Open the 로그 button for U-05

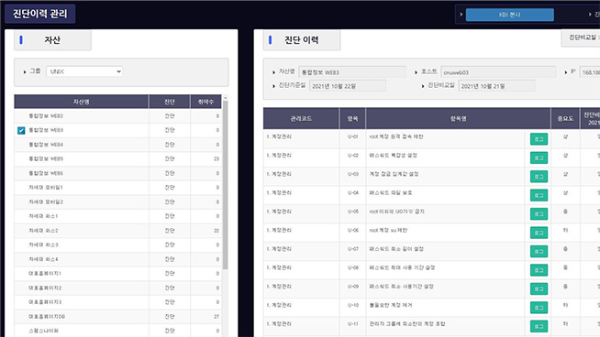coord(539,214)
